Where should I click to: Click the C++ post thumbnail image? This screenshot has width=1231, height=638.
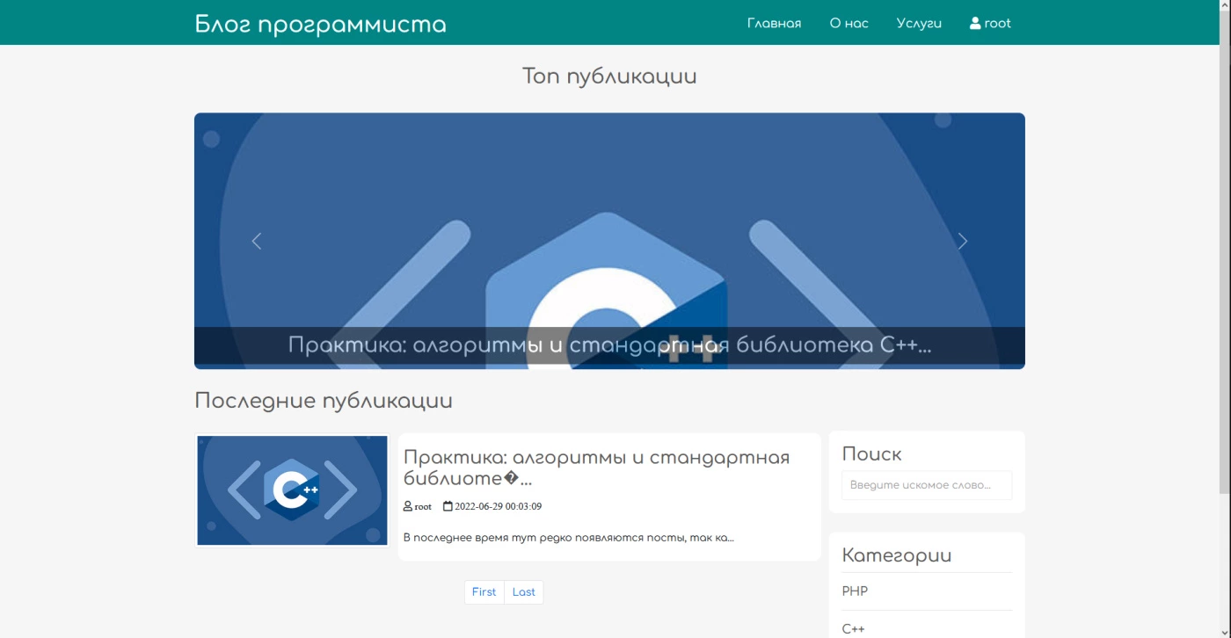pos(292,489)
